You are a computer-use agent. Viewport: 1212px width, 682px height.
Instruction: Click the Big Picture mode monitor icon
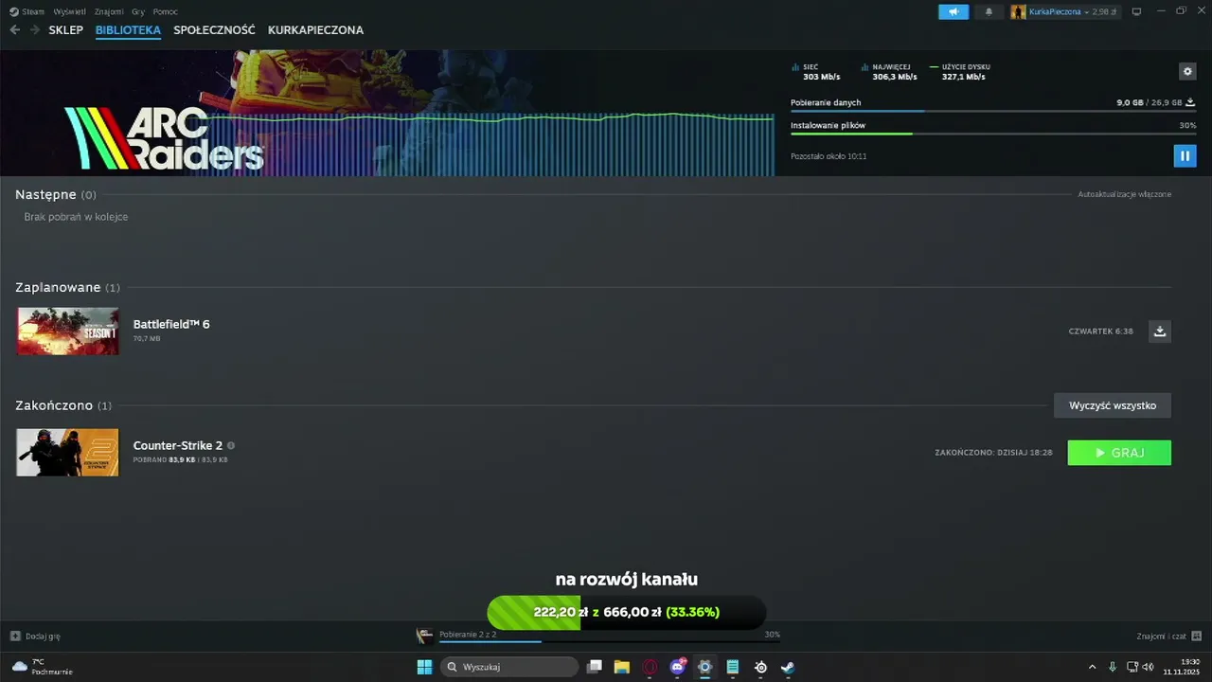(x=1136, y=11)
